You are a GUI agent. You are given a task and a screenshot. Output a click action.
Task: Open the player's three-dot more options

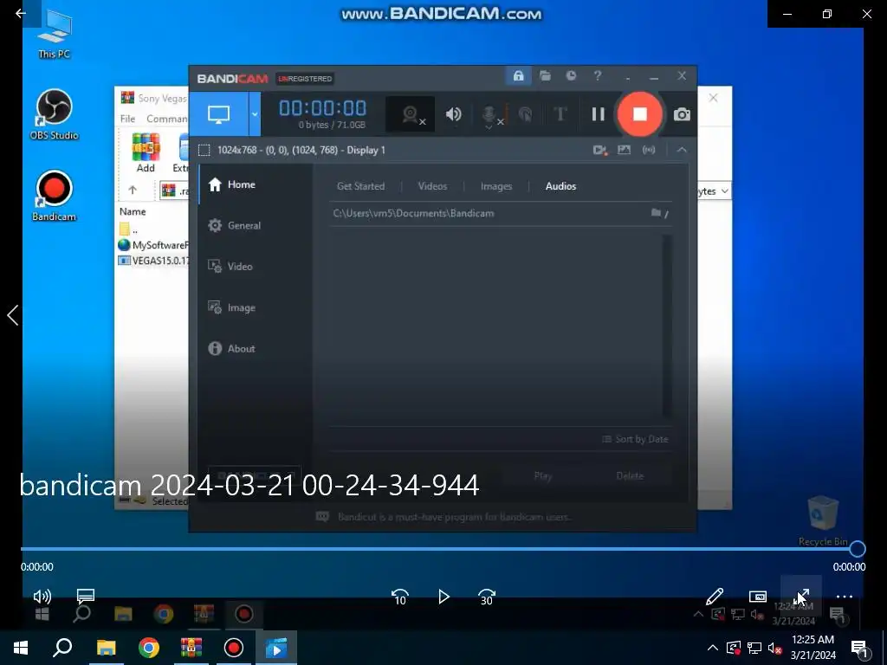point(844,597)
